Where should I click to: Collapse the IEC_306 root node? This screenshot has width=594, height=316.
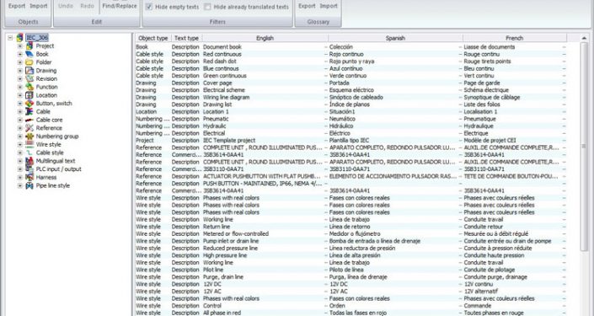point(10,38)
